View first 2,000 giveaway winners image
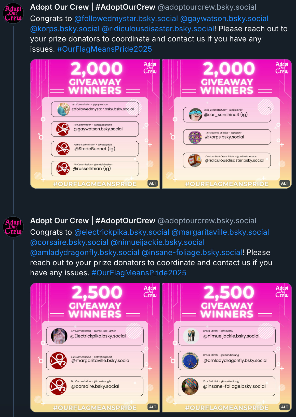The width and height of the screenshot is (296, 417). click(x=95, y=124)
